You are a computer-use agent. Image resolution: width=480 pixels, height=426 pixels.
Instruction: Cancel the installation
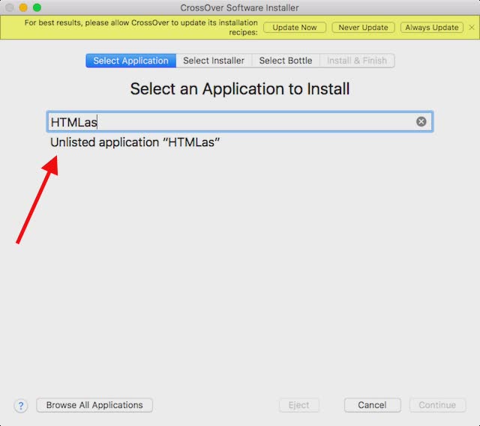372,405
